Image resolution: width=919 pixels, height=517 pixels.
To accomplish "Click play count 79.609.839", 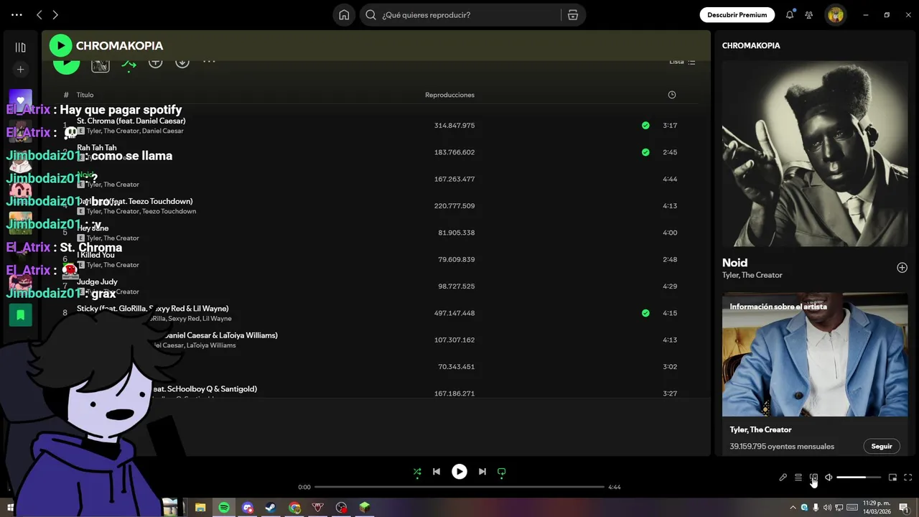I will [457, 259].
